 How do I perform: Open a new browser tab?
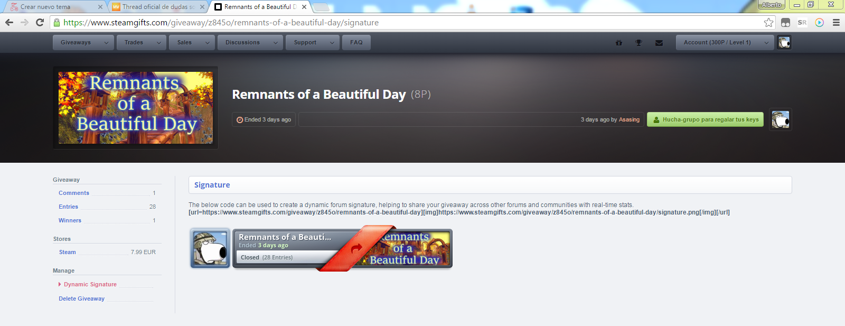[321, 7]
